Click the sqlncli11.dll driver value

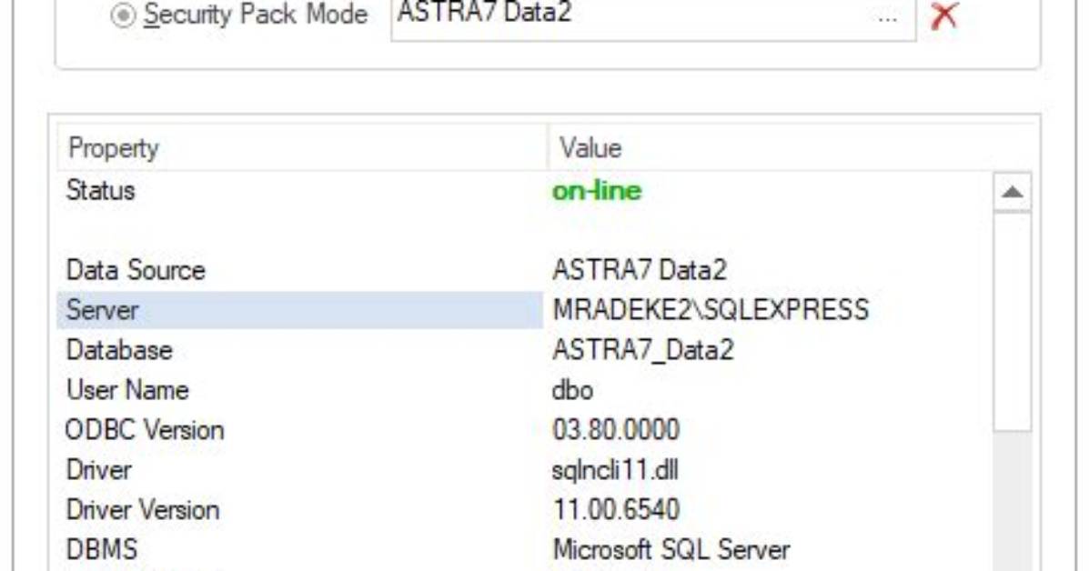click(x=615, y=470)
